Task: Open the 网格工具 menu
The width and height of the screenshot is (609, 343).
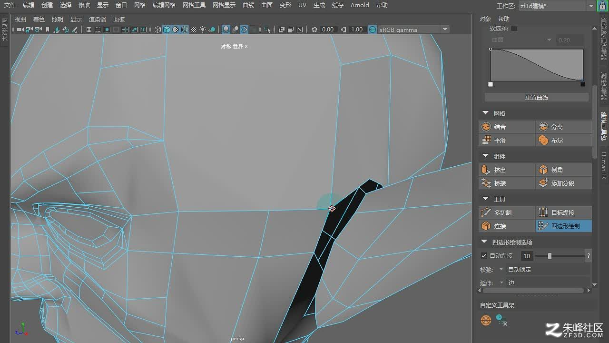Action: pyautogui.click(x=194, y=5)
